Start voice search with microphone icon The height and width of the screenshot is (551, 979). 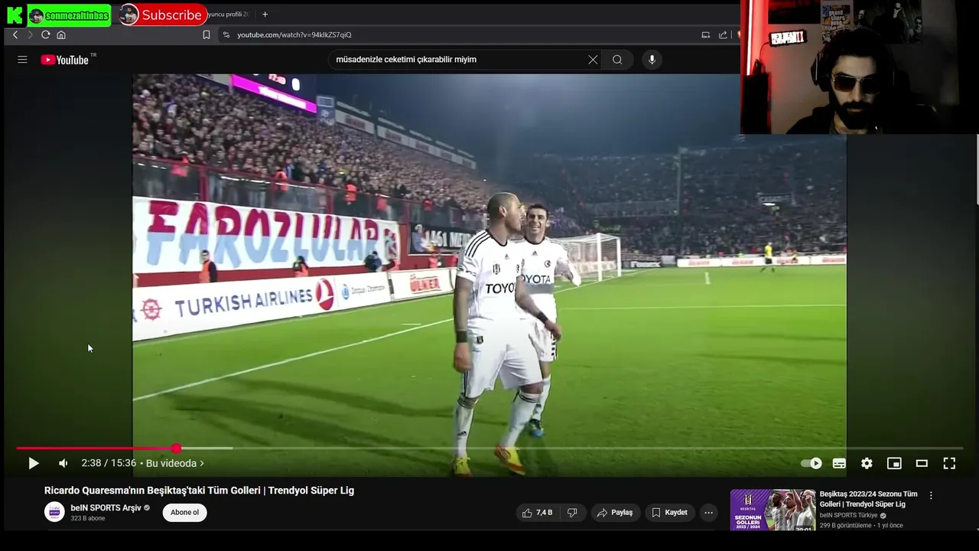652,60
